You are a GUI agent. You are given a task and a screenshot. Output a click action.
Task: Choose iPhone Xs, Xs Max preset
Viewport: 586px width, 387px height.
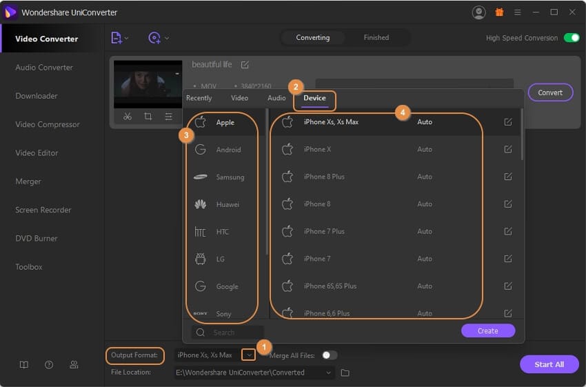point(394,122)
